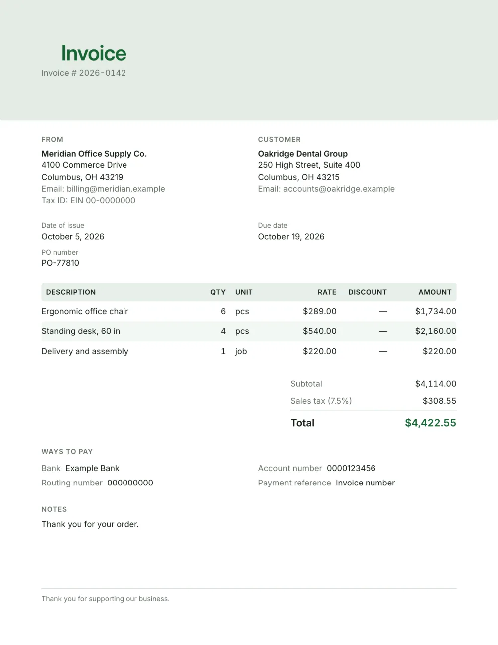Click the FROM section label
The height and width of the screenshot is (645, 498).
52,139
